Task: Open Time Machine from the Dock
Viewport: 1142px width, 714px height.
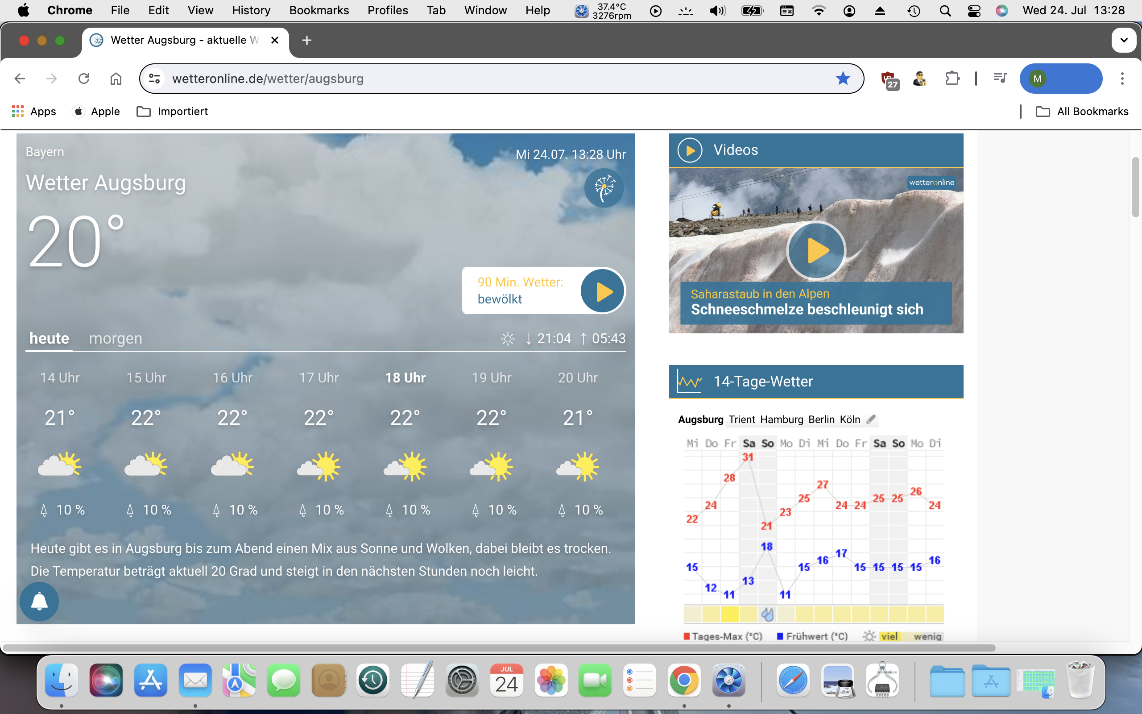Action: point(373,681)
